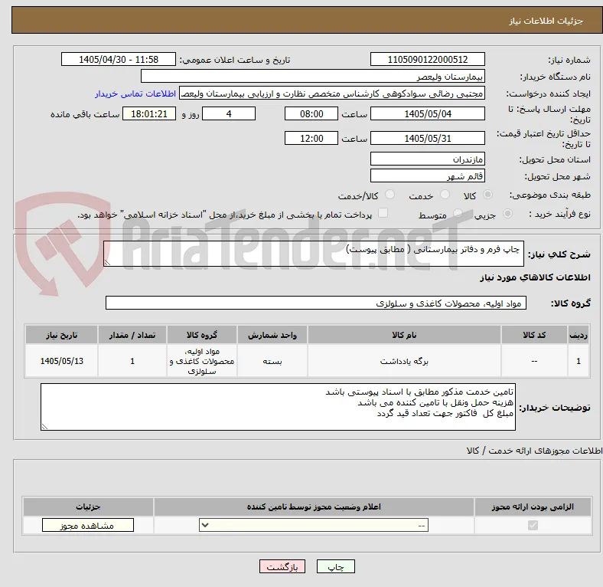Click the تعداد / مقدار column header
The image size is (603, 587).
(132, 335)
